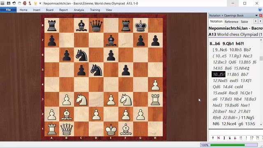Go to move 8...b6 in notation
263x148 pixels.
tap(215, 44)
